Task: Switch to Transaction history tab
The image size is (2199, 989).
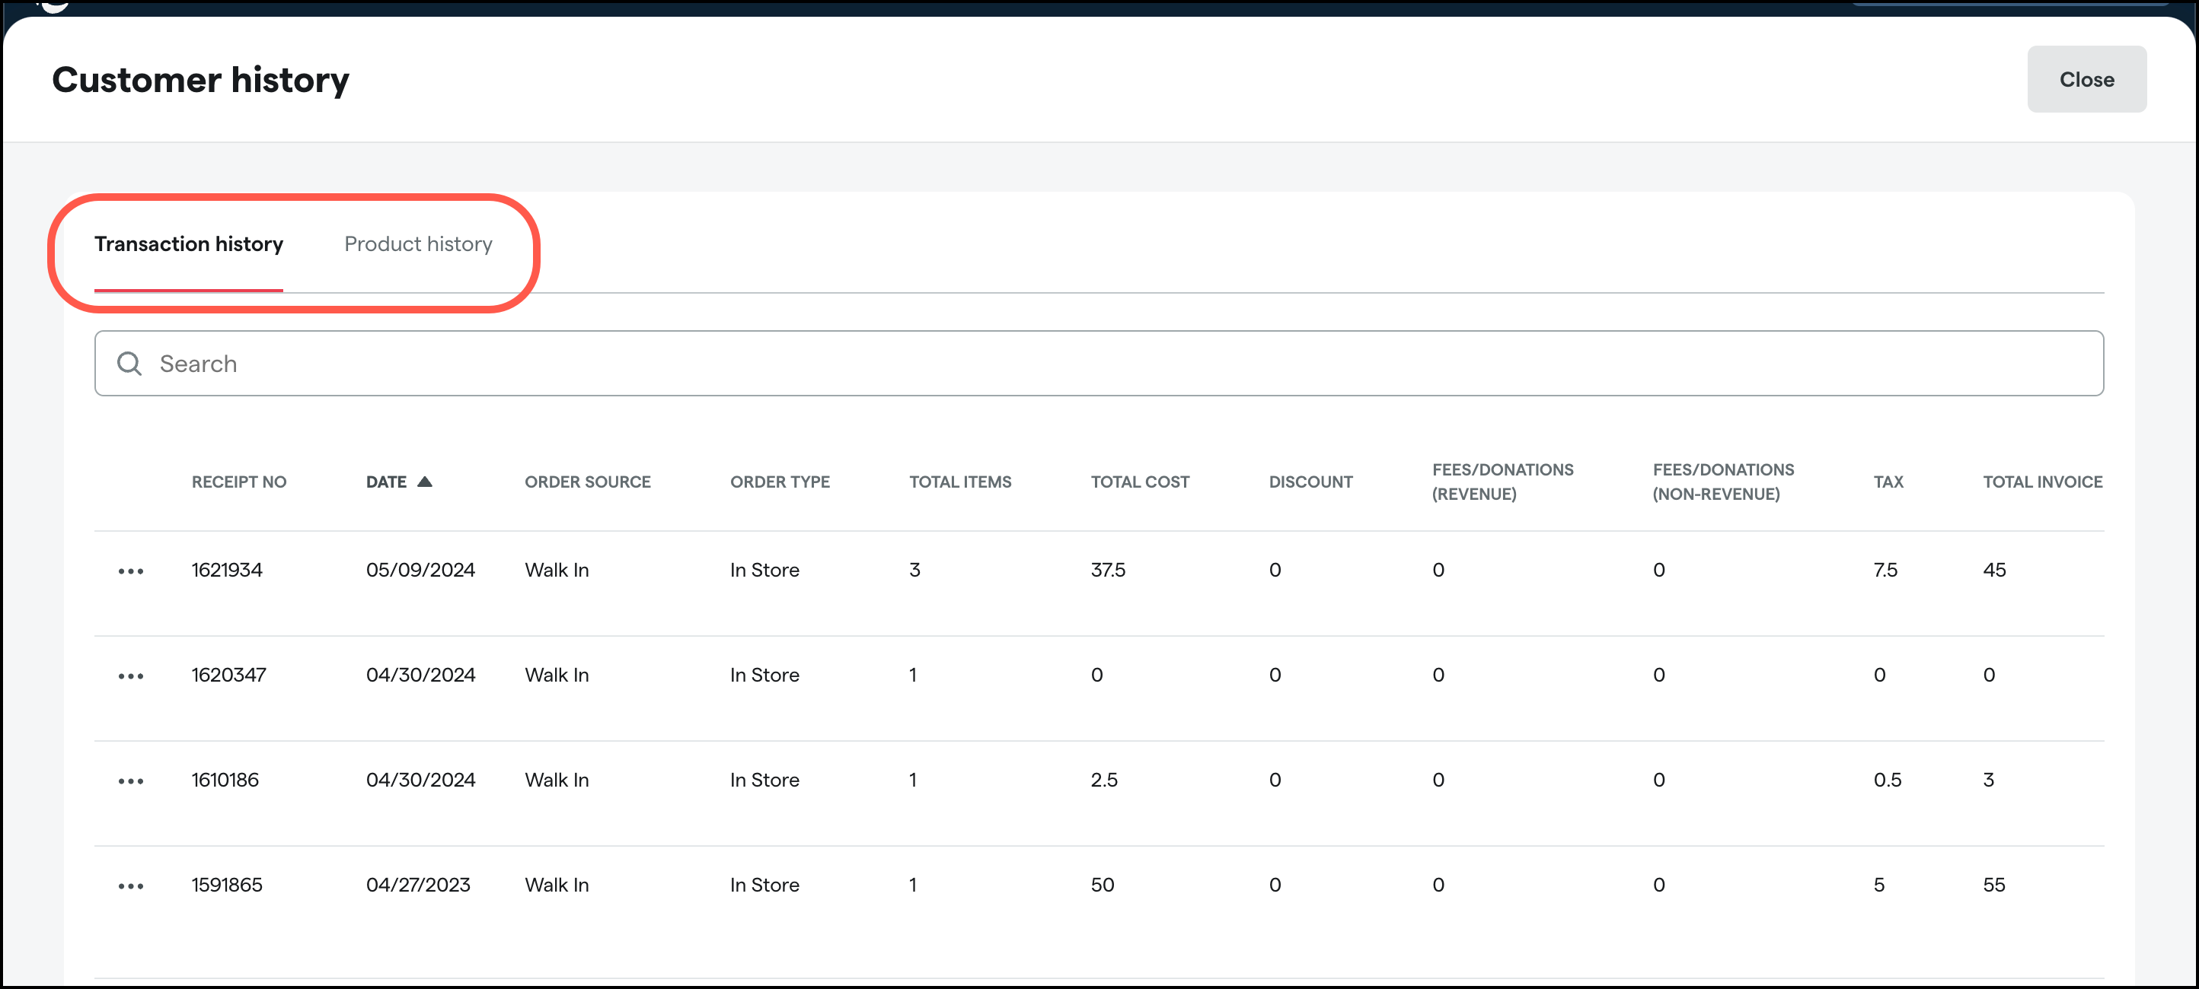Action: pos(189,244)
